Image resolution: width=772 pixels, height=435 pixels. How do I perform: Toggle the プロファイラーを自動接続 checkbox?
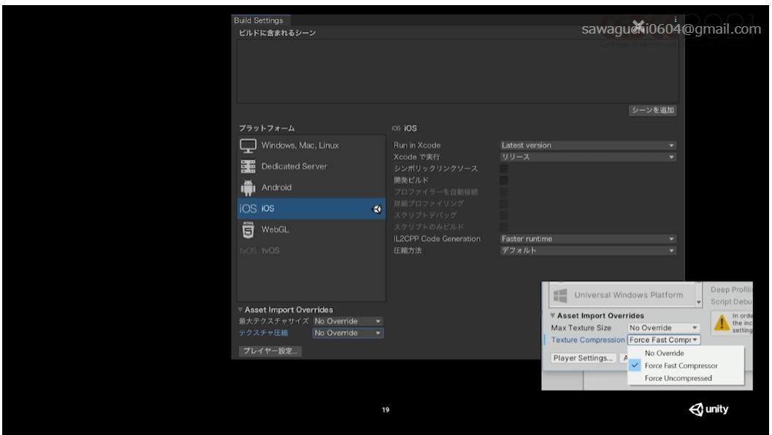504,192
